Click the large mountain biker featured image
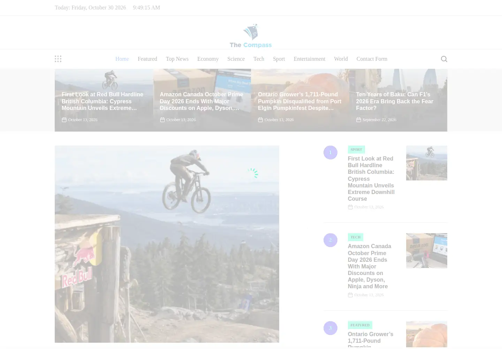This screenshot has width=502, height=349. click(x=167, y=244)
